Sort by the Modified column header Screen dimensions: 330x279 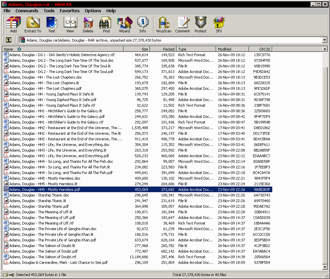coord(232,49)
